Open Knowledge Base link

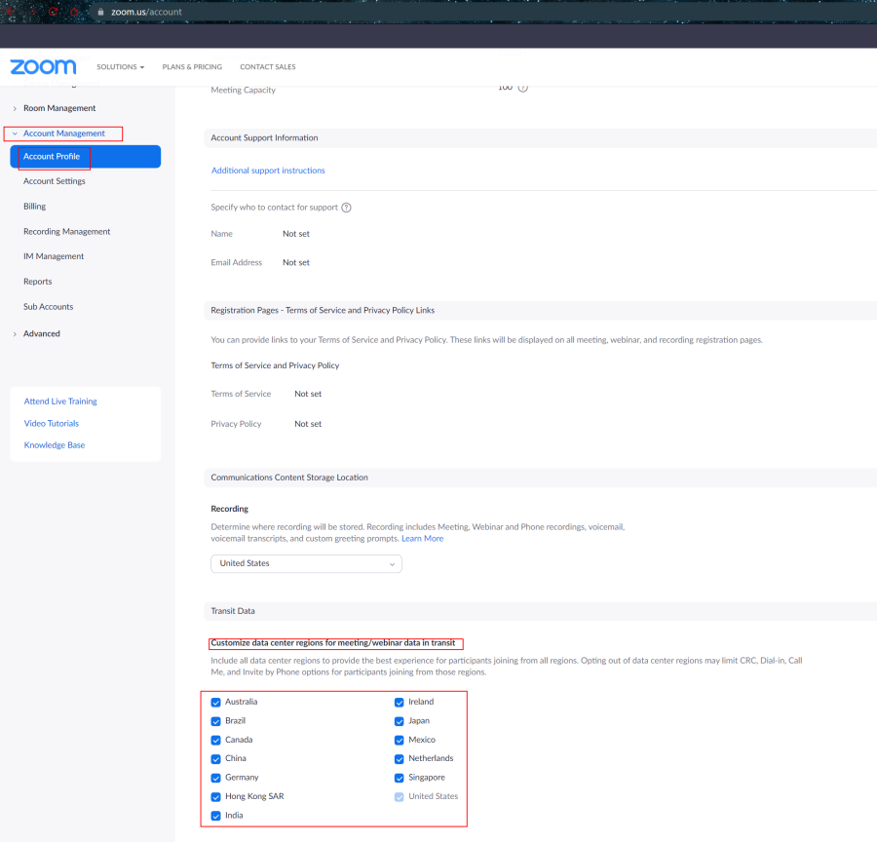(55, 445)
